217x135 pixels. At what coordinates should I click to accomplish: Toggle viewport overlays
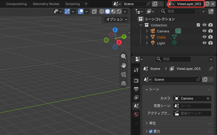(81, 11)
